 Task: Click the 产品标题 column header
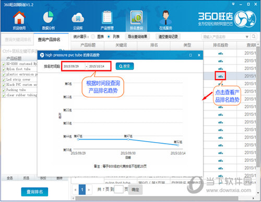click(x=88, y=45)
